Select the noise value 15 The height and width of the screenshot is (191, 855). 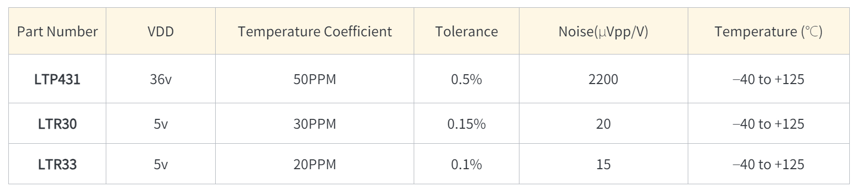tap(603, 165)
